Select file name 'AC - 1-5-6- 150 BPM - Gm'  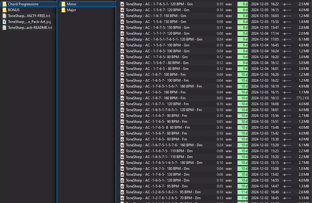coord(156,22)
